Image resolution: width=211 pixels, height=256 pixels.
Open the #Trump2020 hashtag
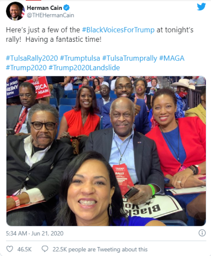tap(26, 68)
